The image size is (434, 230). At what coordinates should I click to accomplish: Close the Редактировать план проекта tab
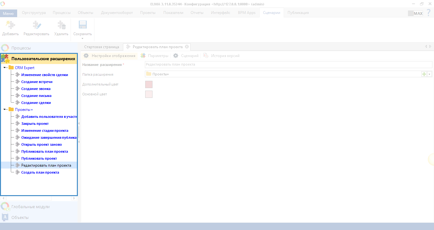[x=187, y=47]
